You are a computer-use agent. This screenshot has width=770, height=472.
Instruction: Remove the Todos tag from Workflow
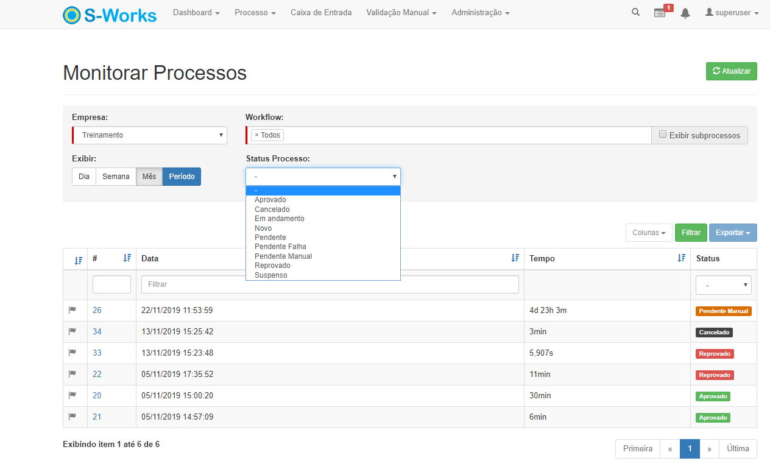point(256,135)
